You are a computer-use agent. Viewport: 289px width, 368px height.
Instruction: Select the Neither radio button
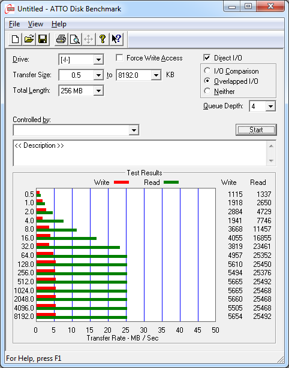click(x=207, y=91)
